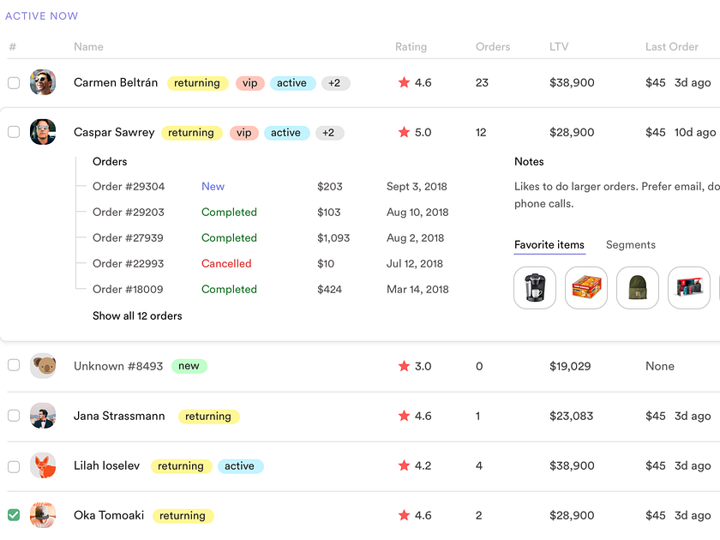
Task: Click the ACTIVE NOW header label
Action: click(x=42, y=15)
